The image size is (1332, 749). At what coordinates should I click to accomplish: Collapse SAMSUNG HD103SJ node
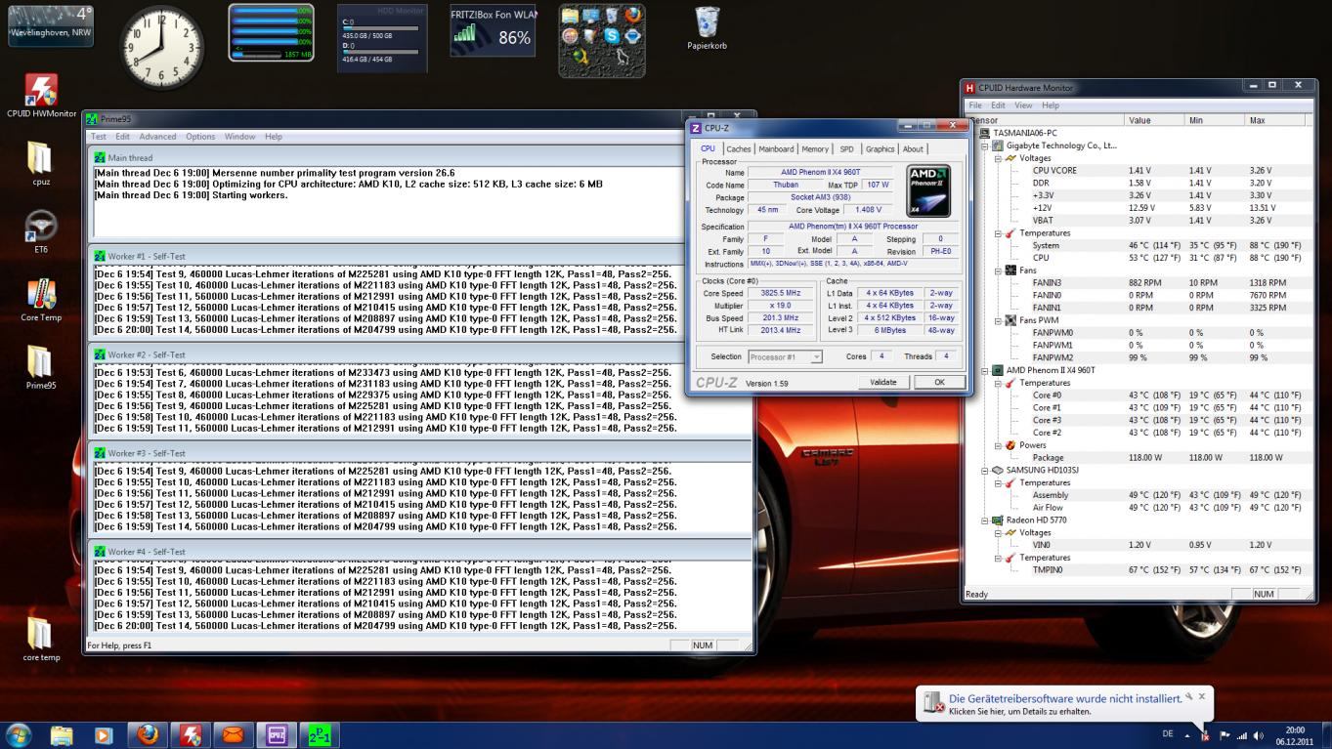(985, 470)
